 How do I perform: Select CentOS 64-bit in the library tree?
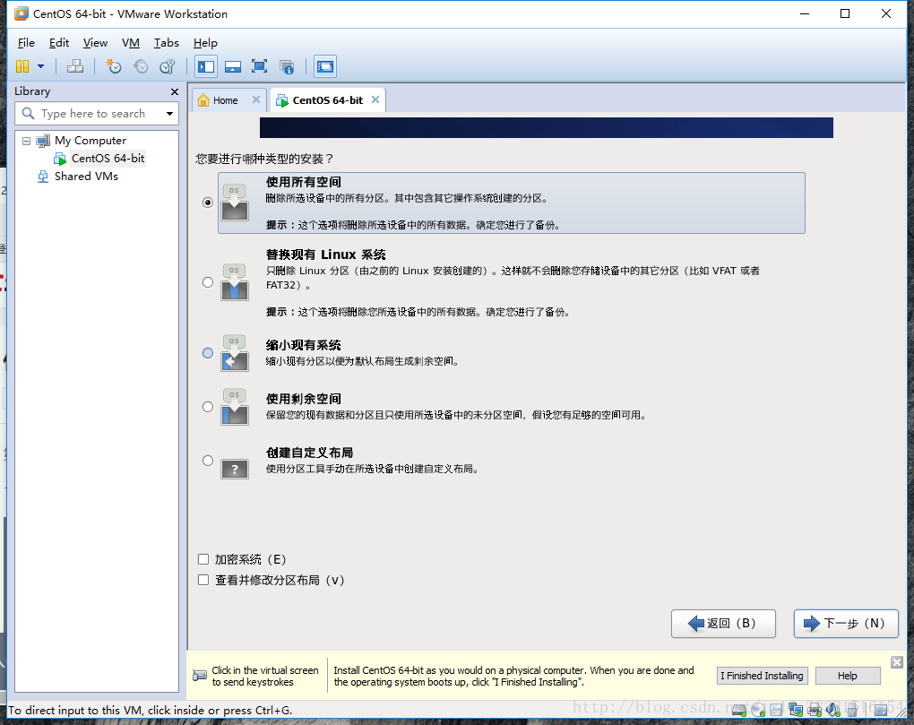click(108, 159)
